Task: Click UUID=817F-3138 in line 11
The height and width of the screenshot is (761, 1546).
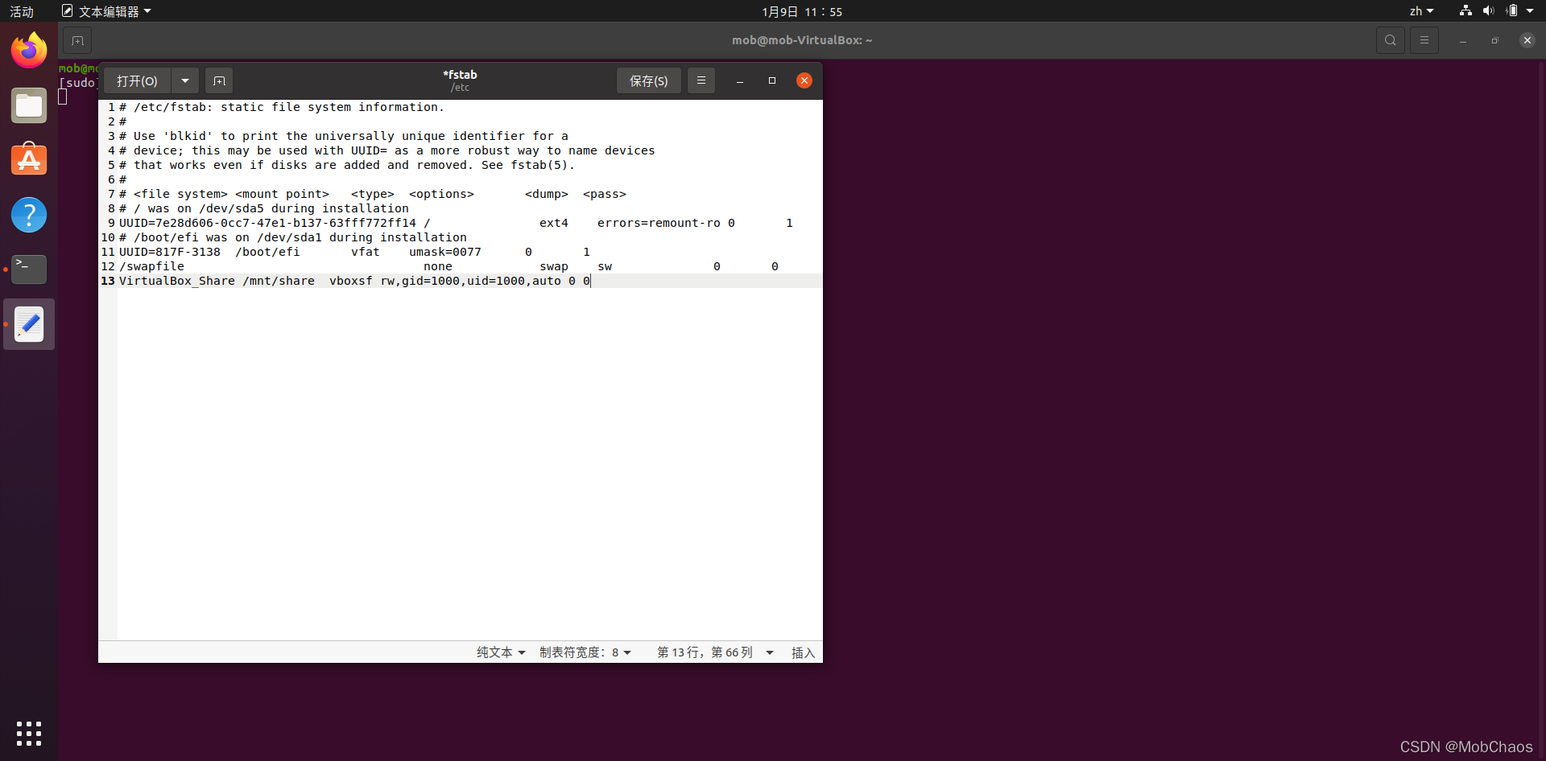Action: coord(170,252)
